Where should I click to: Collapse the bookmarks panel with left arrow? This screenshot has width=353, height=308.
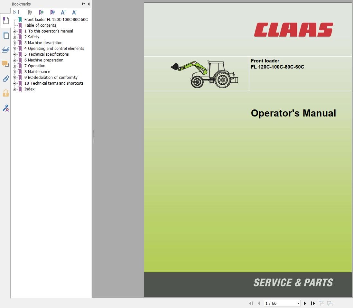point(89,4)
